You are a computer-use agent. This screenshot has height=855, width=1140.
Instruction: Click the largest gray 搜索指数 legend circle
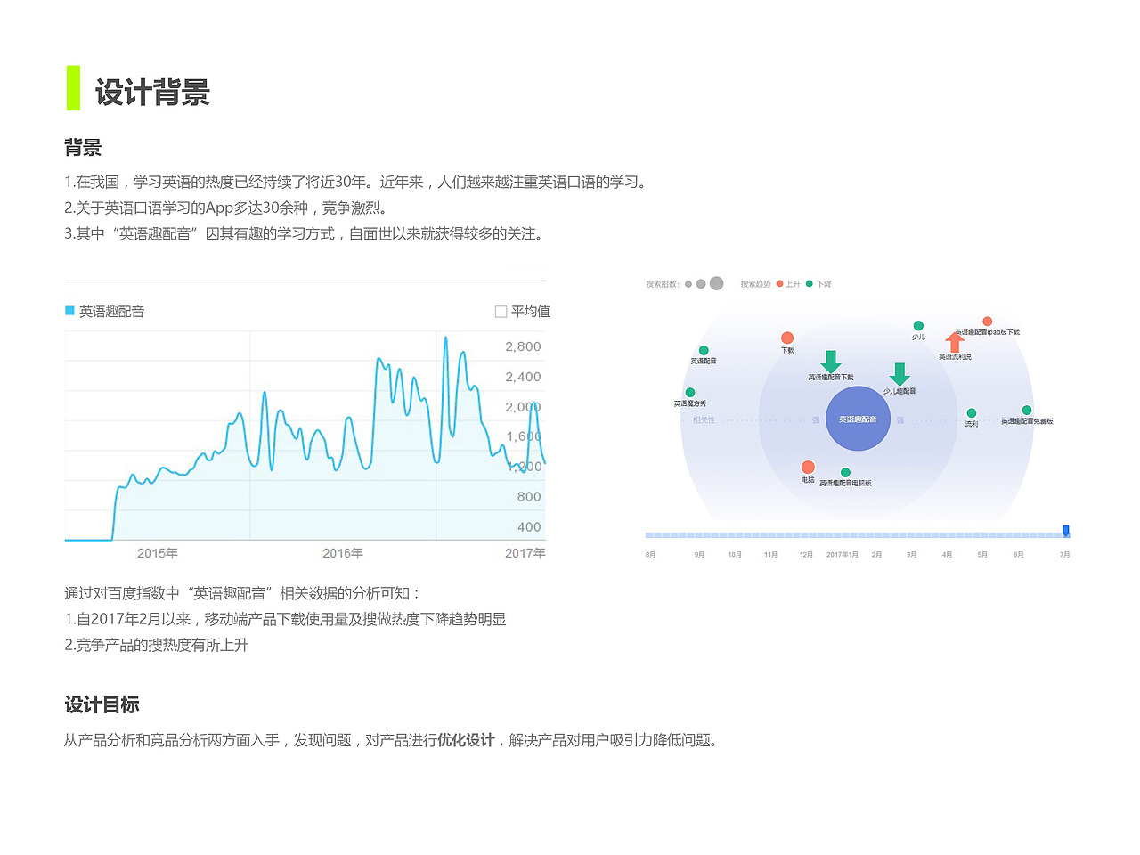point(716,283)
